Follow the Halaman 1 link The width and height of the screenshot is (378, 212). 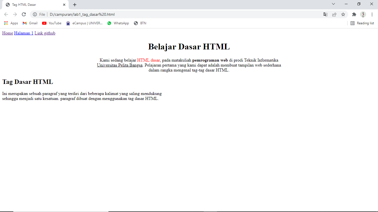point(24,33)
